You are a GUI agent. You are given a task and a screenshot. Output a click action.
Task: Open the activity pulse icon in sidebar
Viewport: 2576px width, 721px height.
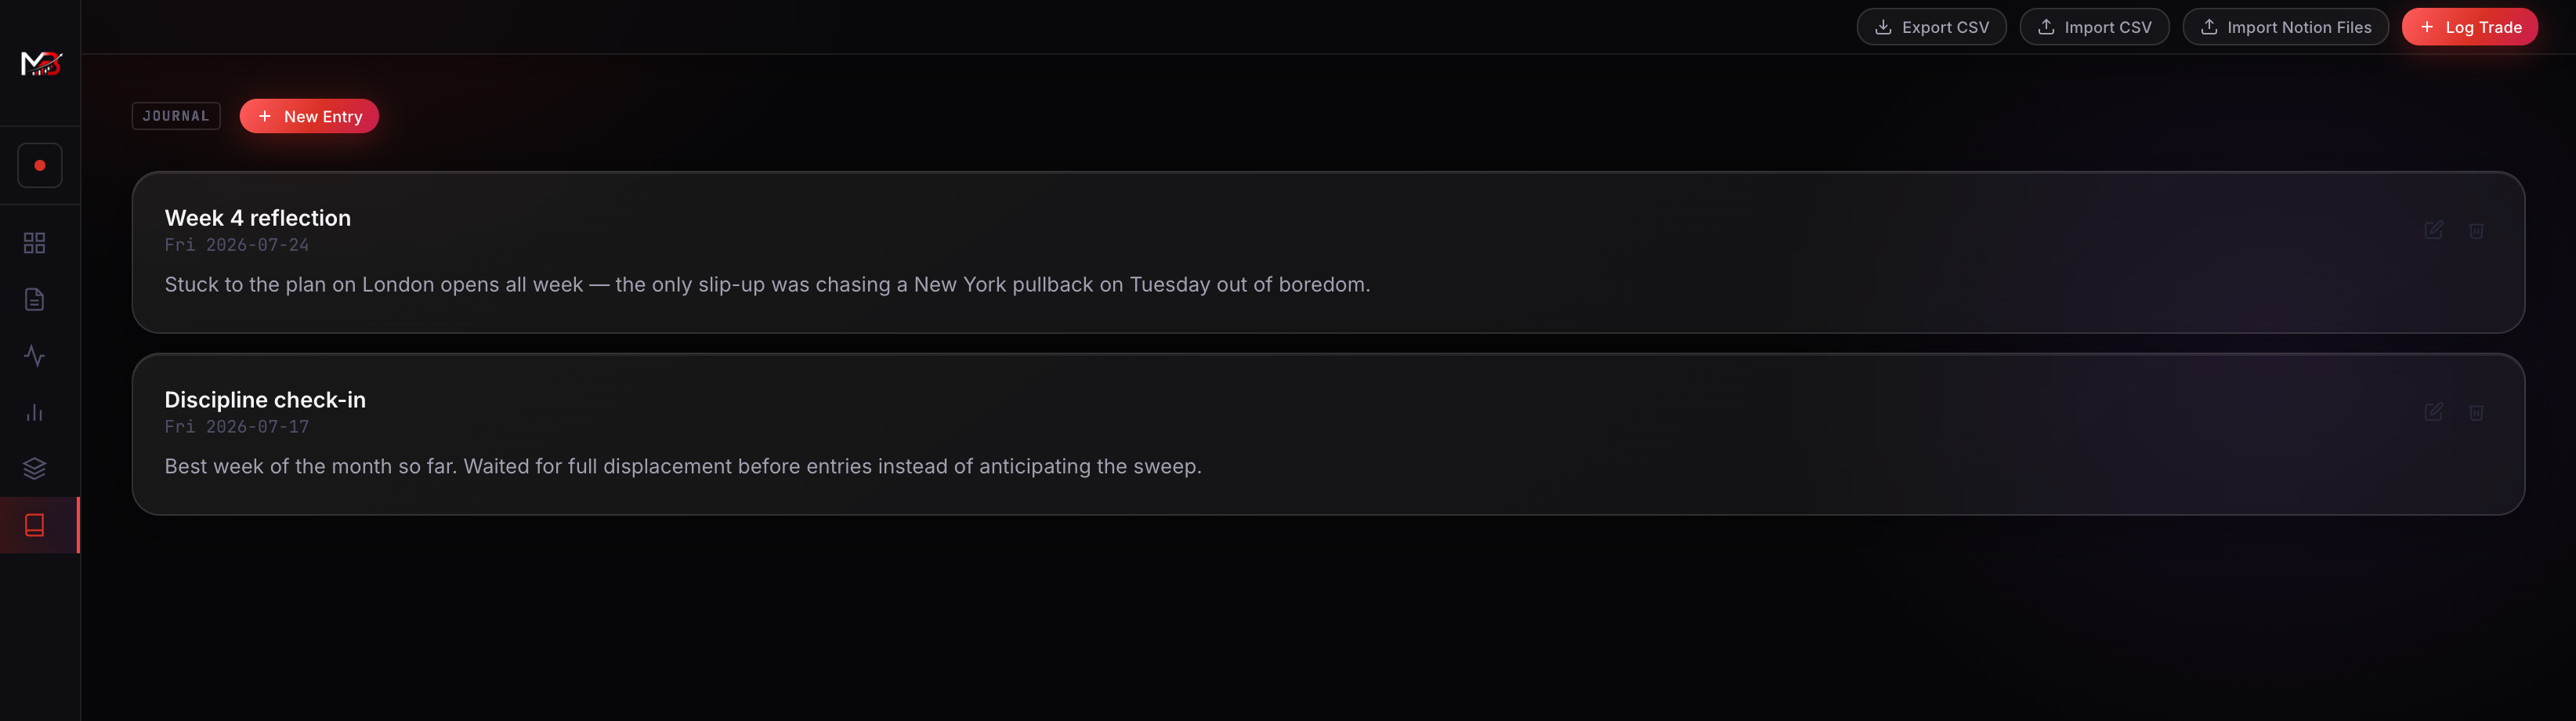pyautogui.click(x=34, y=356)
